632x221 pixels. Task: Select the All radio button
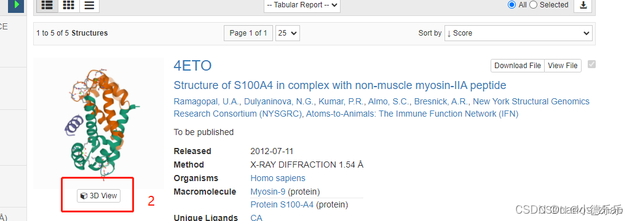(x=512, y=5)
